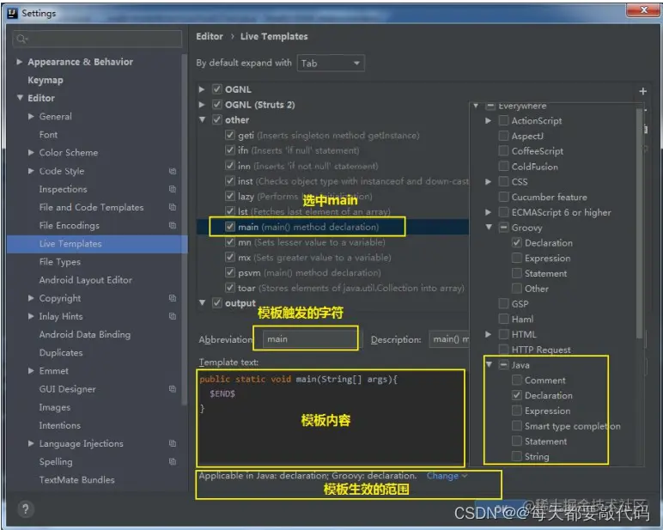The image size is (663, 530).
Task: Toggle the OGNL template group checkbox
Action: pos(217,89)
